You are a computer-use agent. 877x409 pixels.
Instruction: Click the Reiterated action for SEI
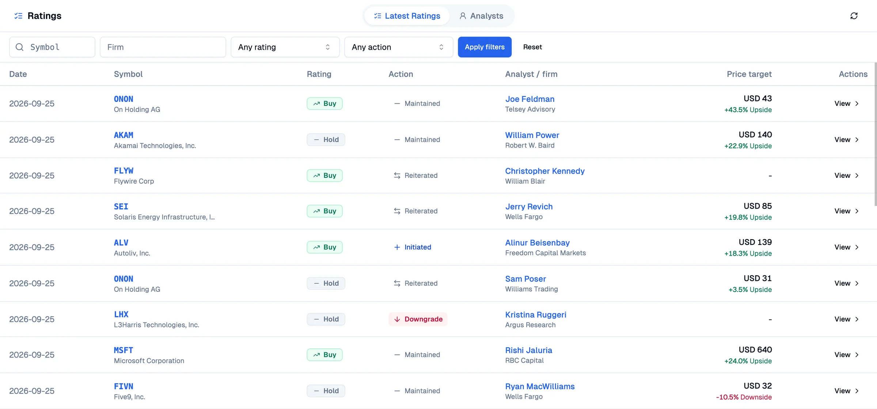pos(415,211)
